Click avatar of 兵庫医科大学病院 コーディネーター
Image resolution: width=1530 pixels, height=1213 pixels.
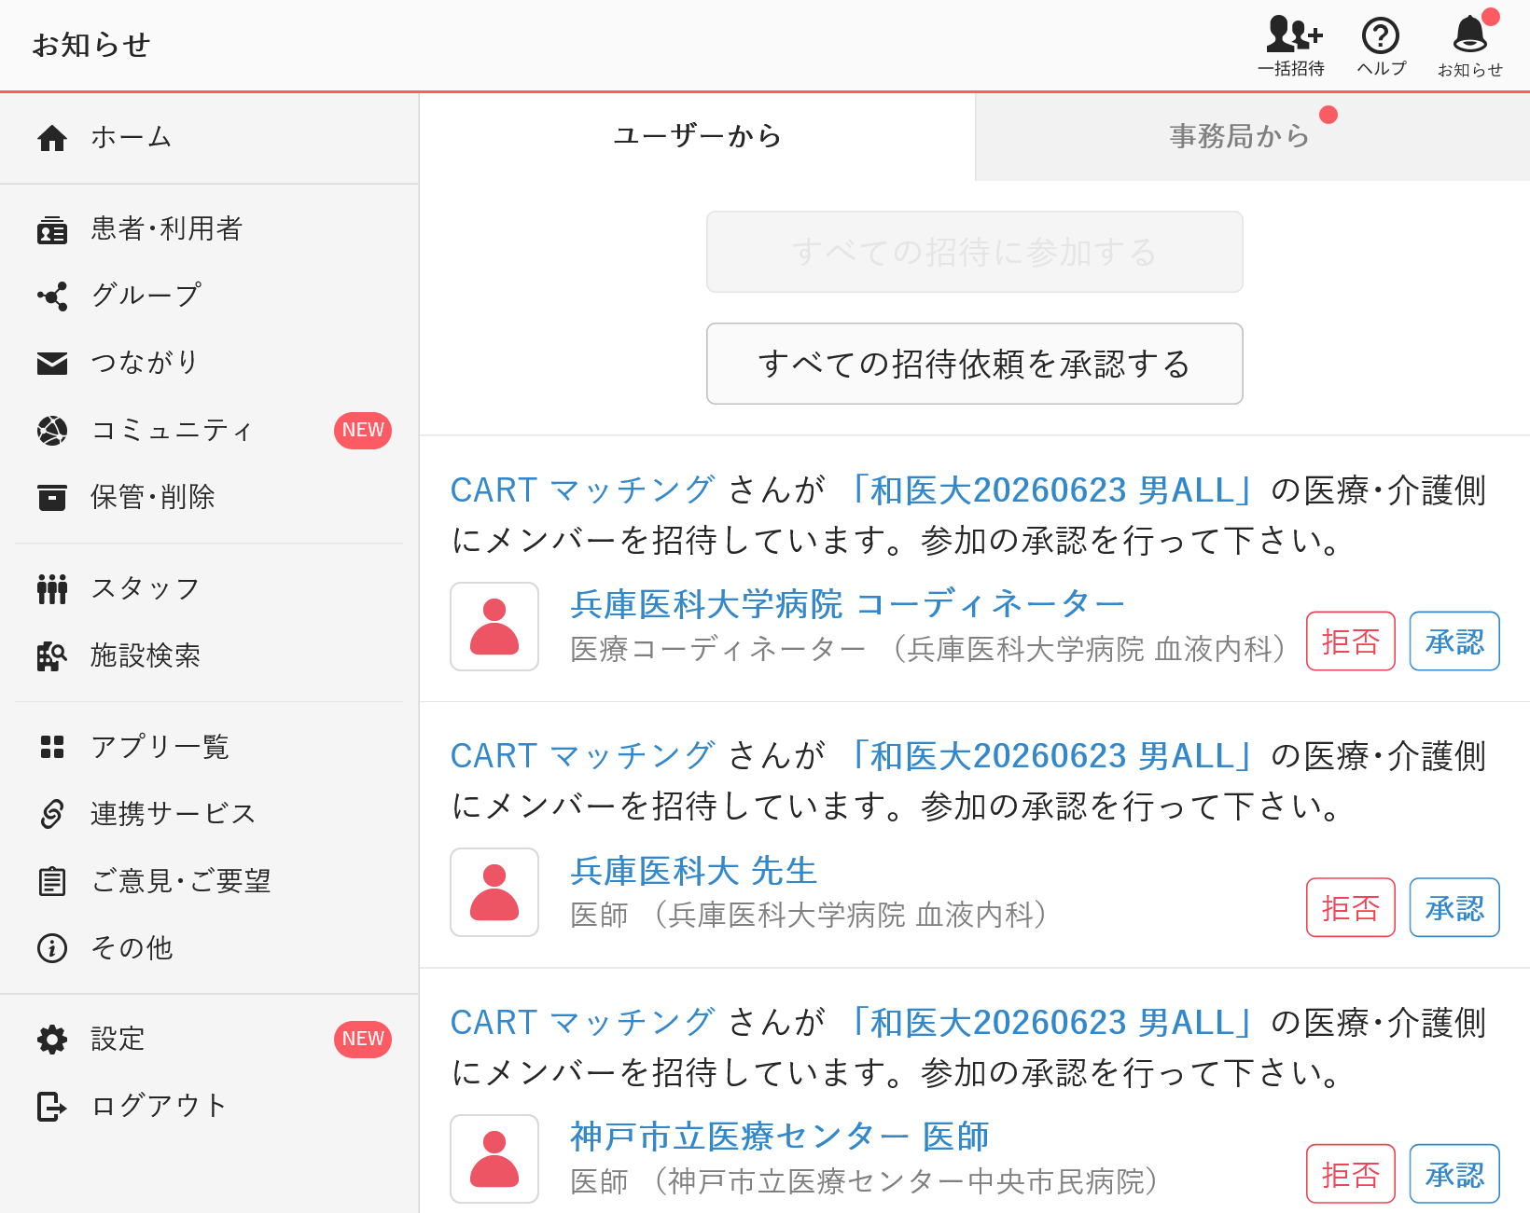494,627
